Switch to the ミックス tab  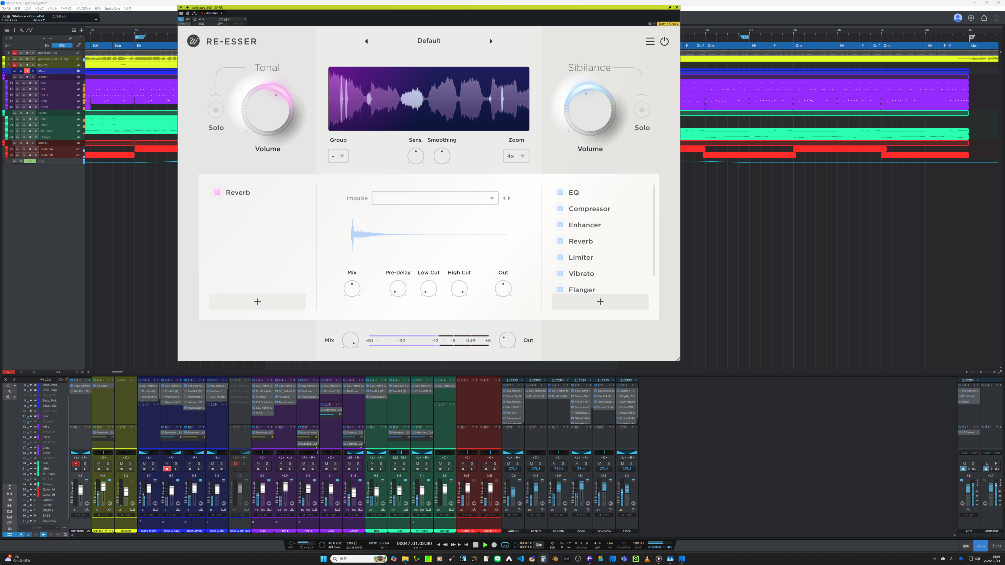pos(980,546)
